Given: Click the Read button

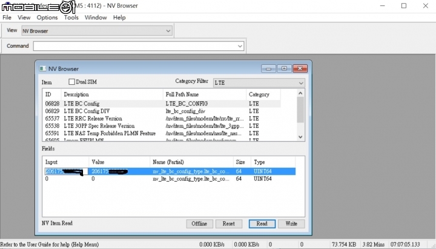Looking at the screenshot, I should 262,224.
